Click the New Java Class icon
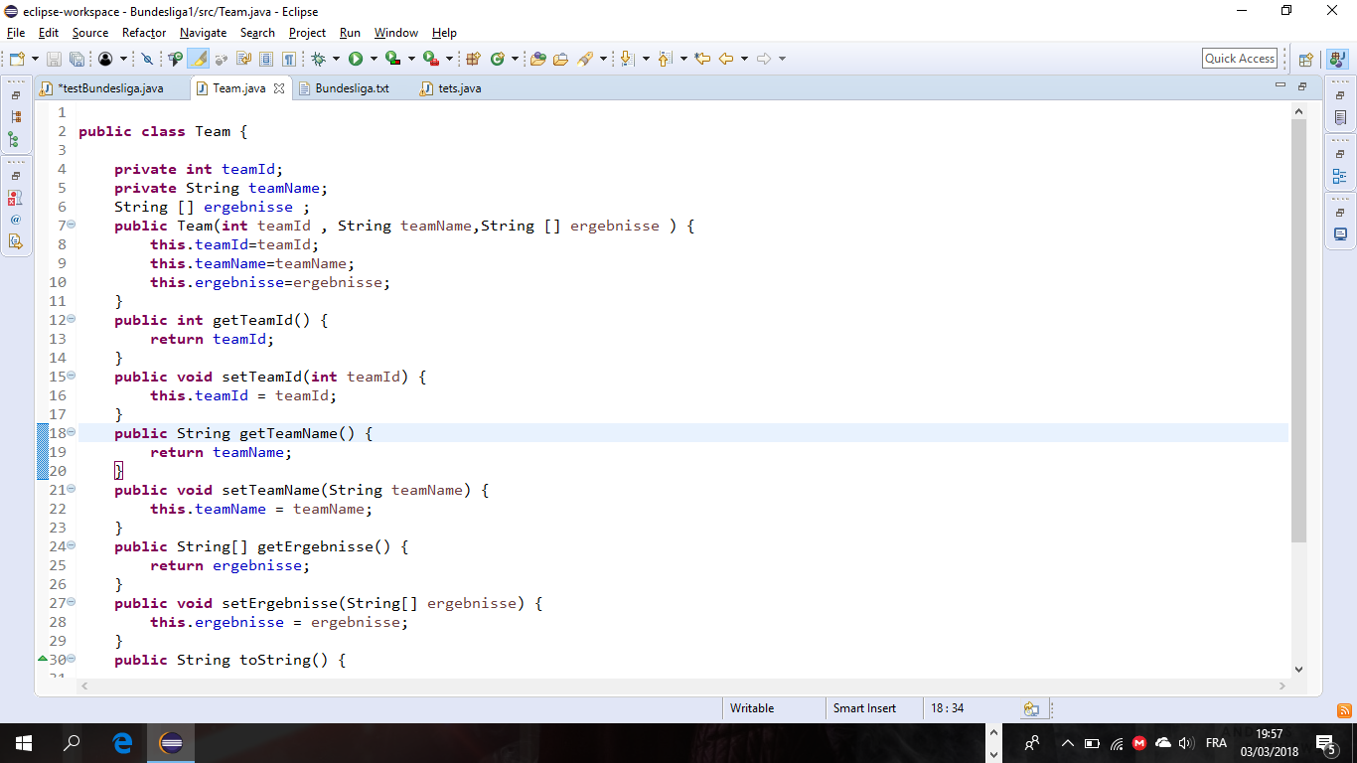Viewport: 1357px width, 763px height. pyautogui.click(x=498, y=59)
